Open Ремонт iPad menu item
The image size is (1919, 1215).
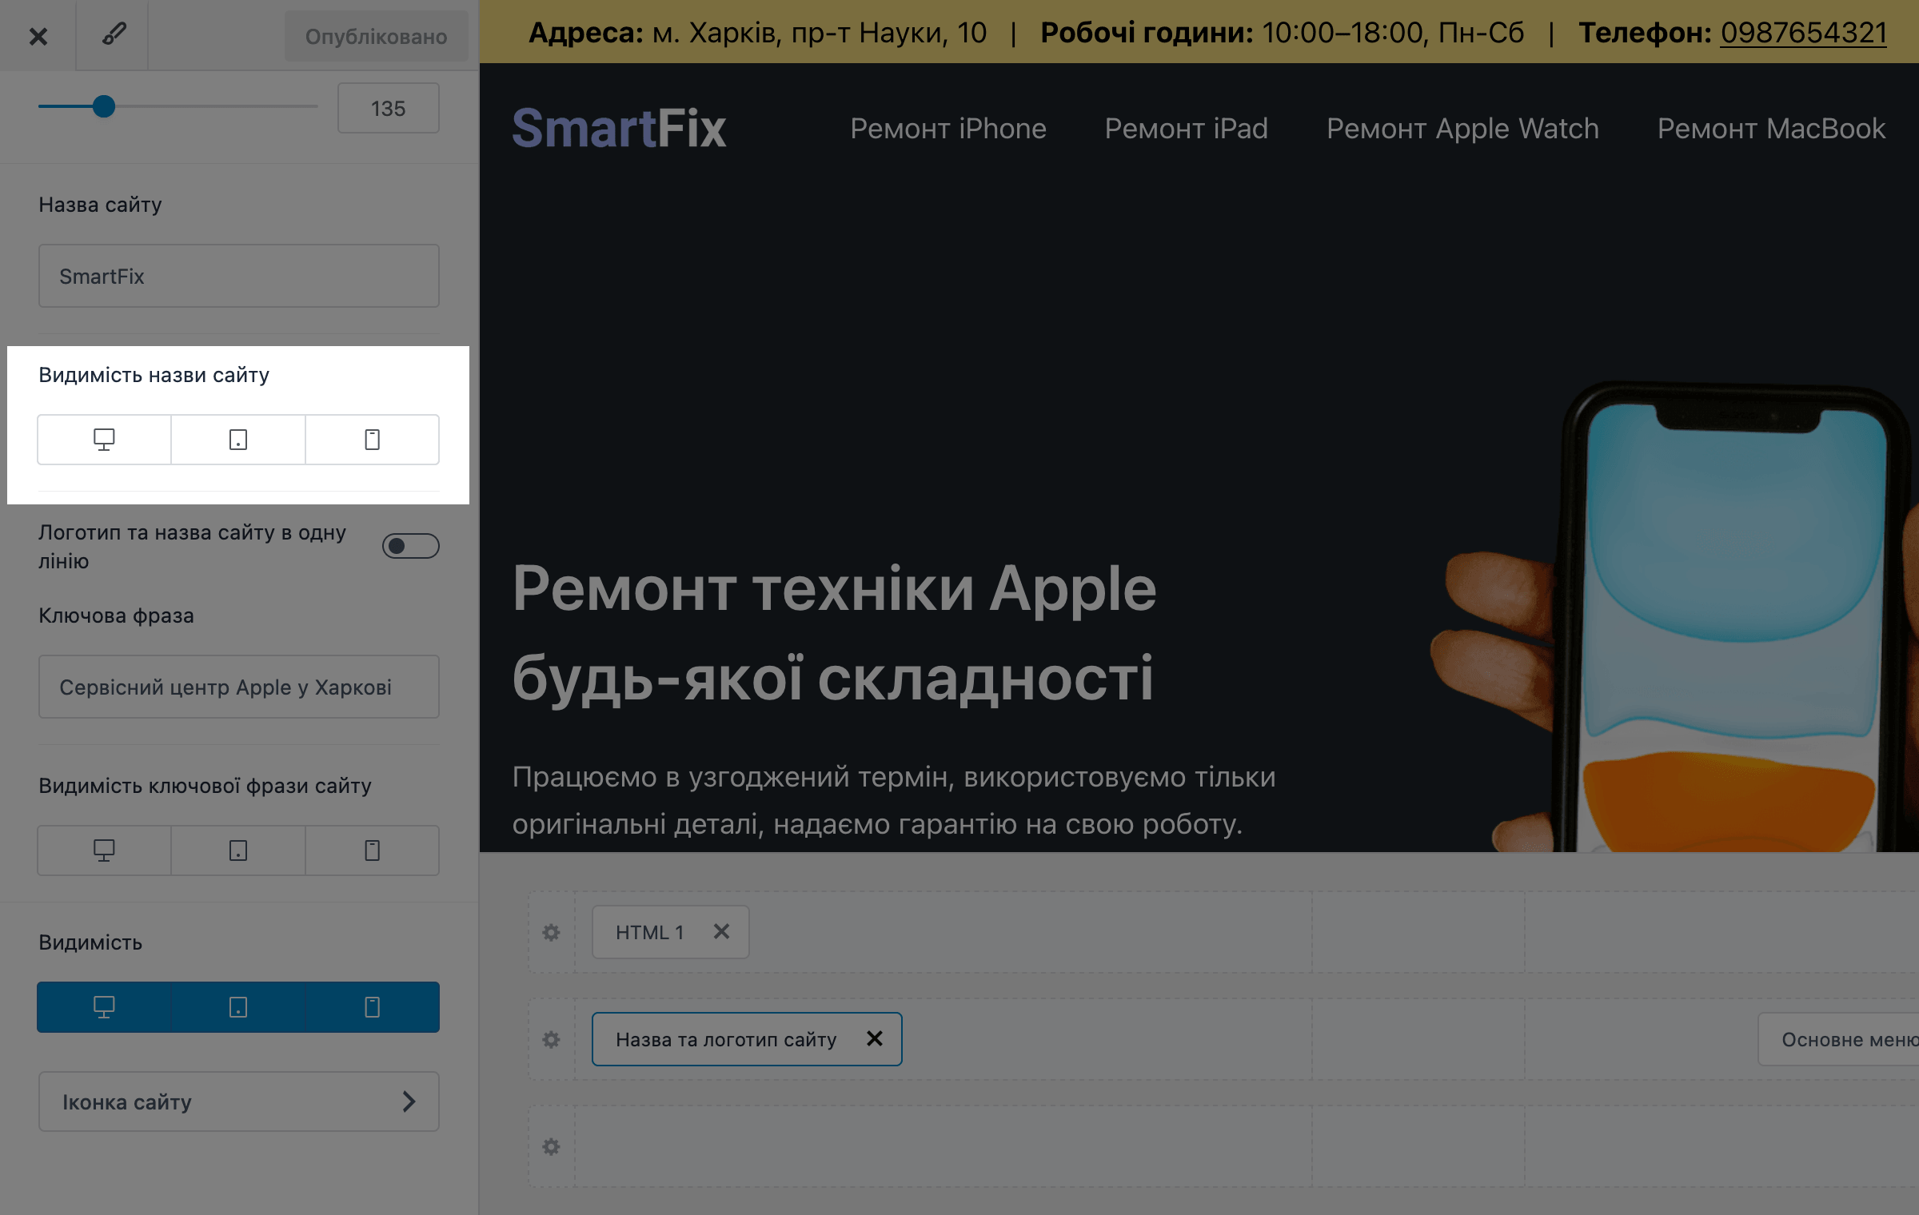pos(1187,129)
